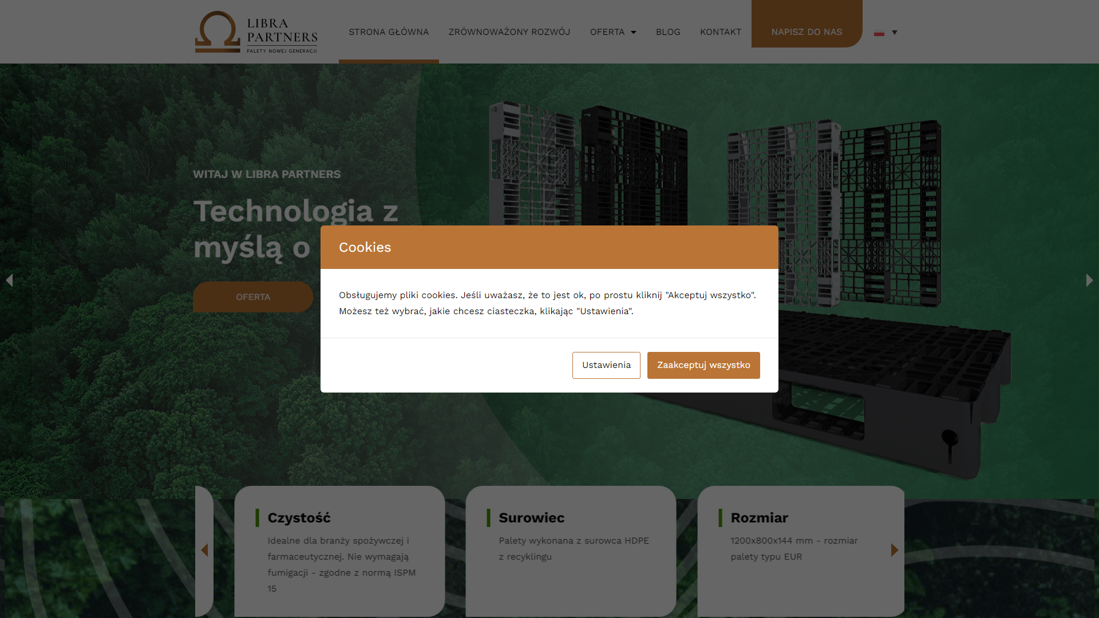Click the Napisz do nas button

pyautogui.click(x=807, y=24)
